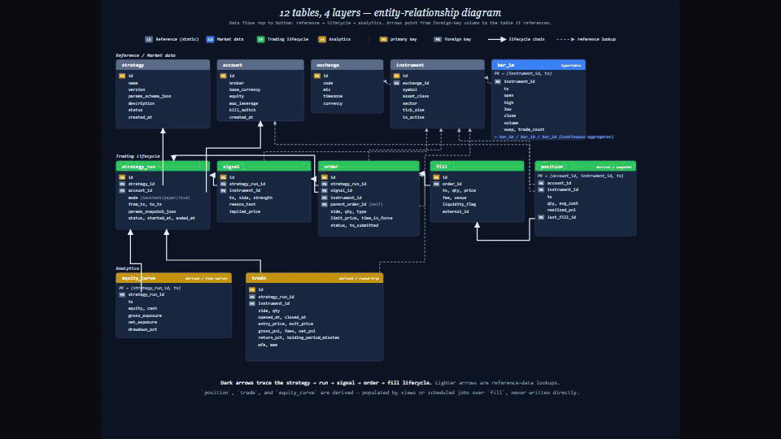The height and width of the screenshot is (439, 781).
Task: Click the FK foreign key legend badge
Action: [x=438, y=39]
